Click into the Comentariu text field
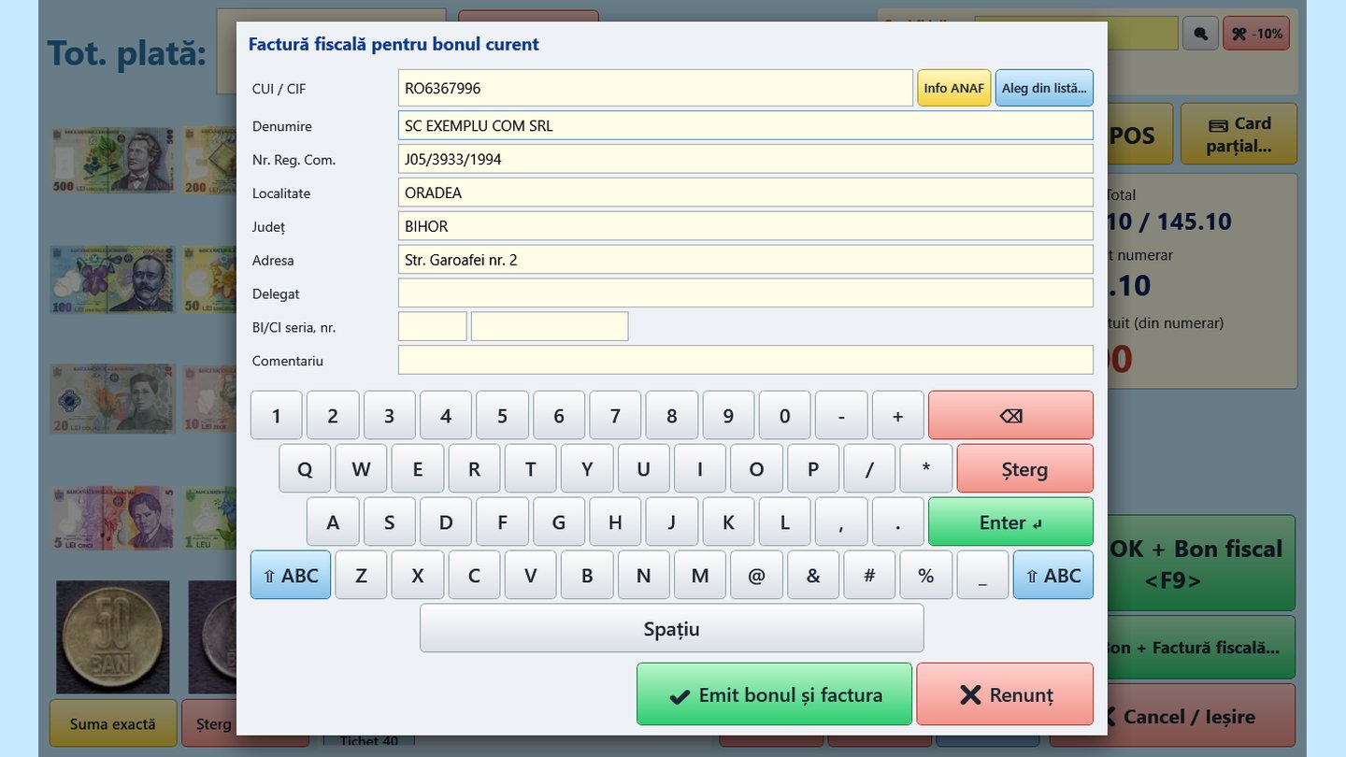This screenshot has height=757, width=1346. tap(746, 360)
